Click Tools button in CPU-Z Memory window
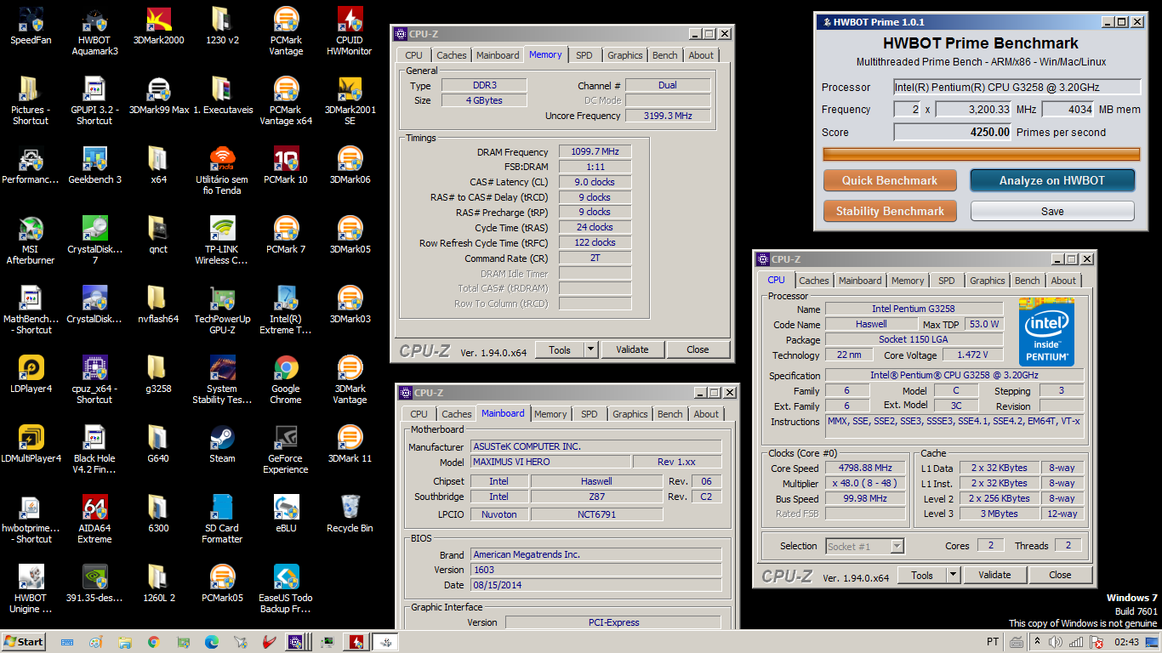The image size is (1162, 653). coord(560,349)
